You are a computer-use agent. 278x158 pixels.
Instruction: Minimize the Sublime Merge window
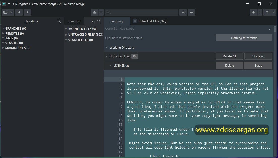tap(248, 4)
